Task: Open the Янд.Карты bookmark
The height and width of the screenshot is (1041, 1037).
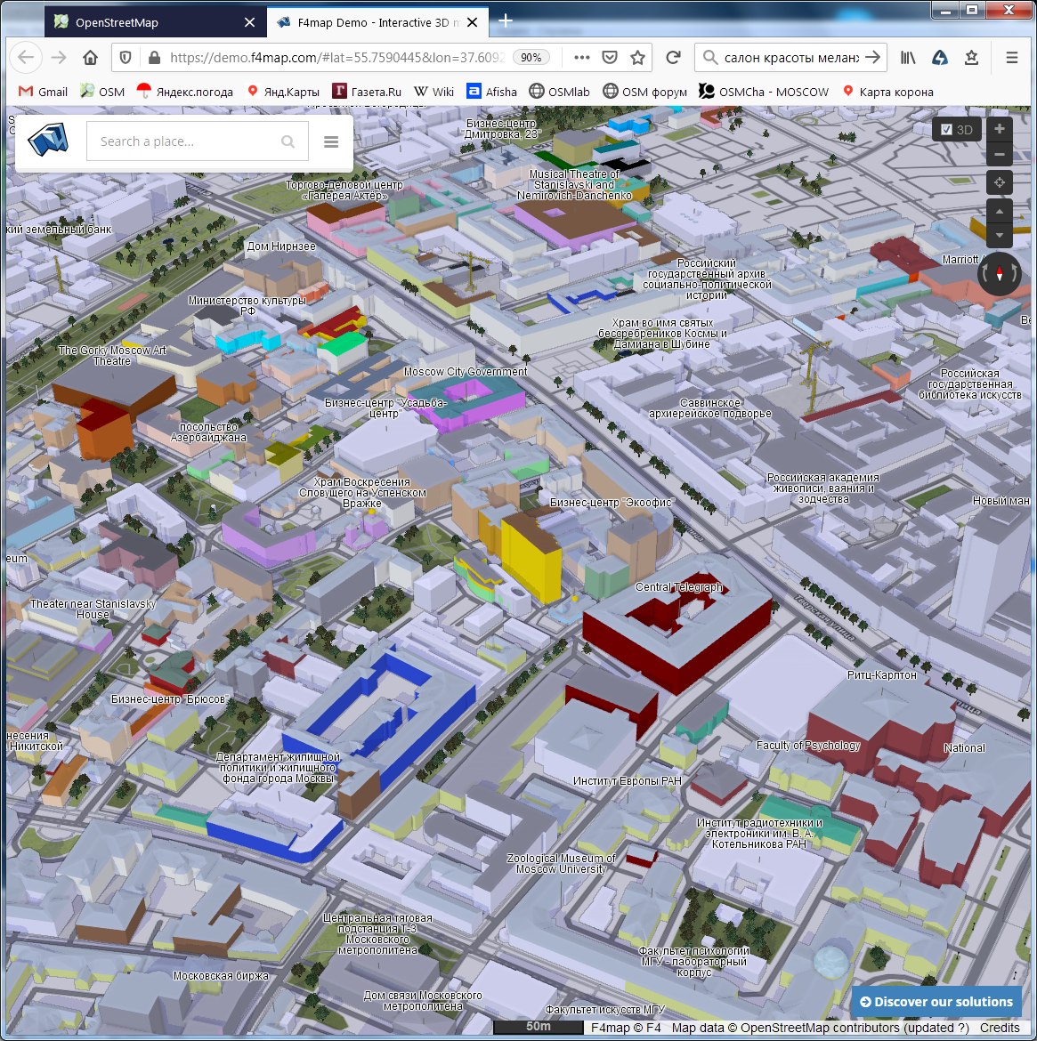Action: [283, 92]
